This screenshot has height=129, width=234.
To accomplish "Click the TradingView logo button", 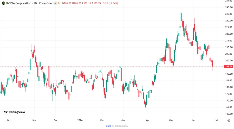I will [15, 112].
